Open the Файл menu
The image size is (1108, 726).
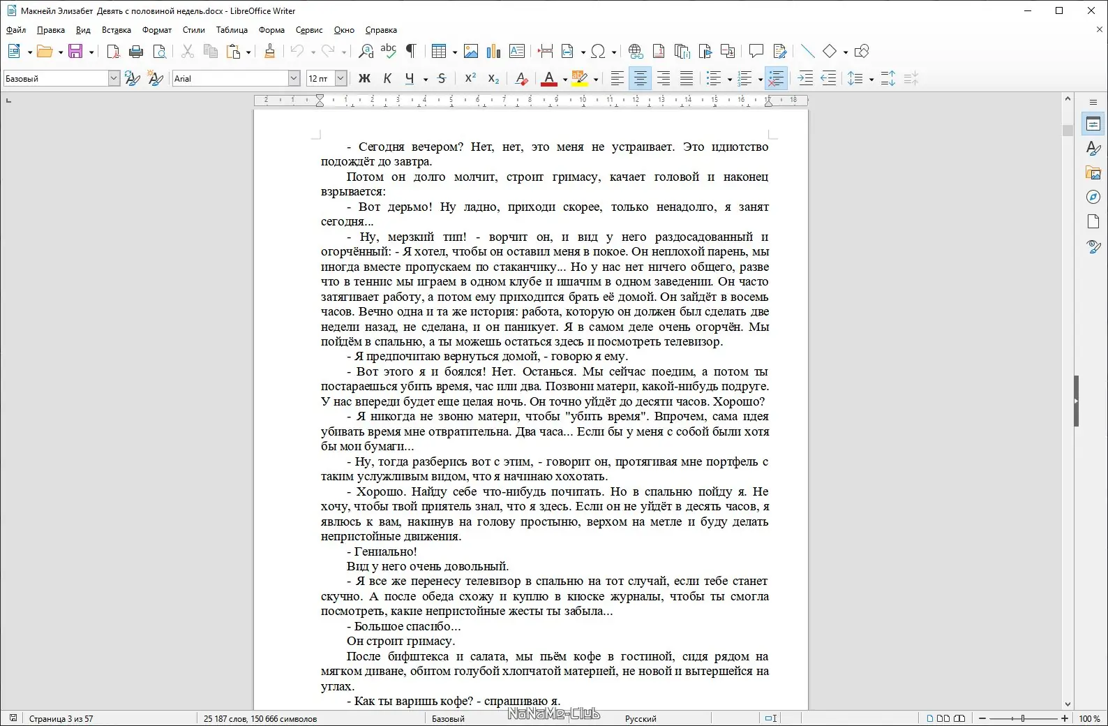click(x=16, y=30)
